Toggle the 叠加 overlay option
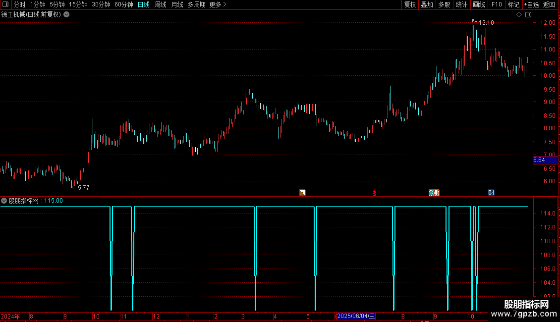Viewport: 560px width, 322px height. [x=427, y=4]
